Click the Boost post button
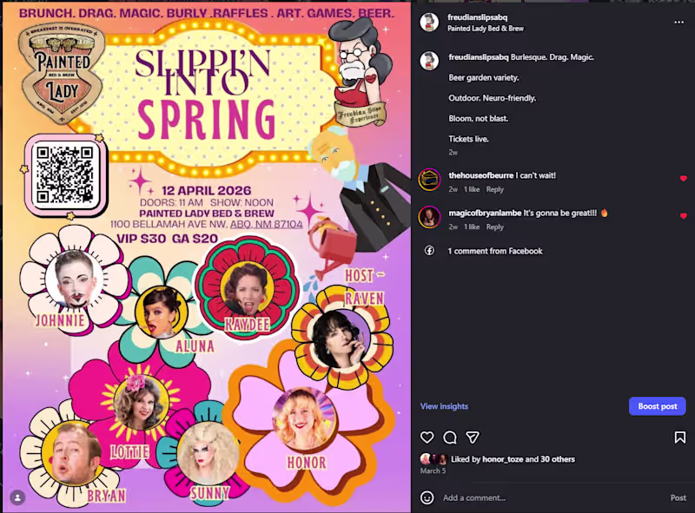 click(658, 406)
